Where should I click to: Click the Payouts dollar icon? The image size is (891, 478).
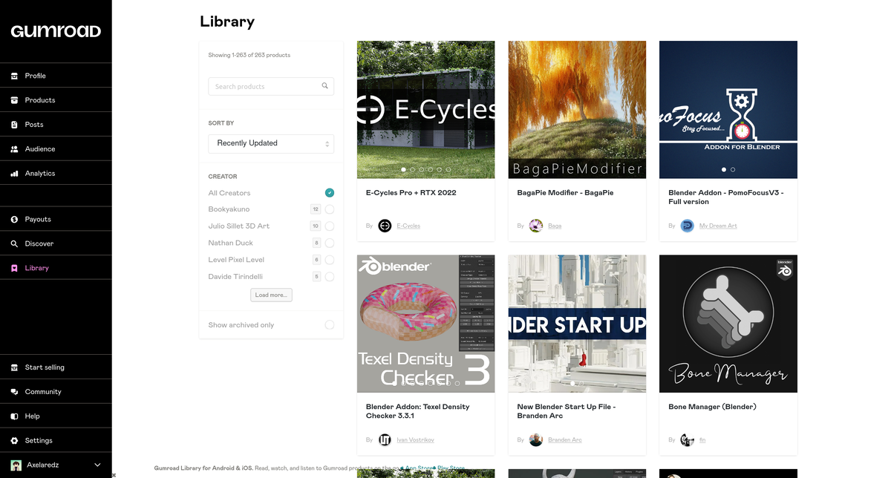(14, 220)
